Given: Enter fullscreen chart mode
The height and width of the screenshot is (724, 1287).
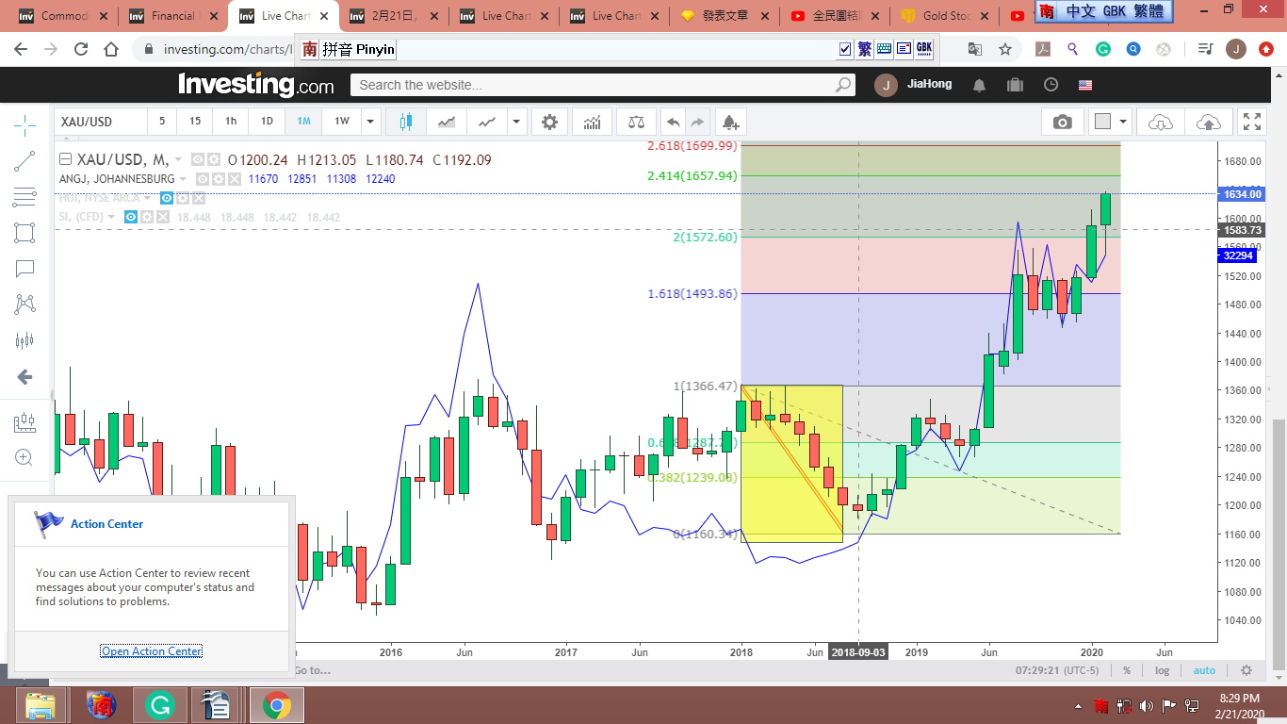Looking at the screenshot, I should [x=1251, y=122].
